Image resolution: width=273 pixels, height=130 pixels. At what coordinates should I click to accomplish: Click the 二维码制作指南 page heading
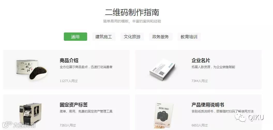132,12
